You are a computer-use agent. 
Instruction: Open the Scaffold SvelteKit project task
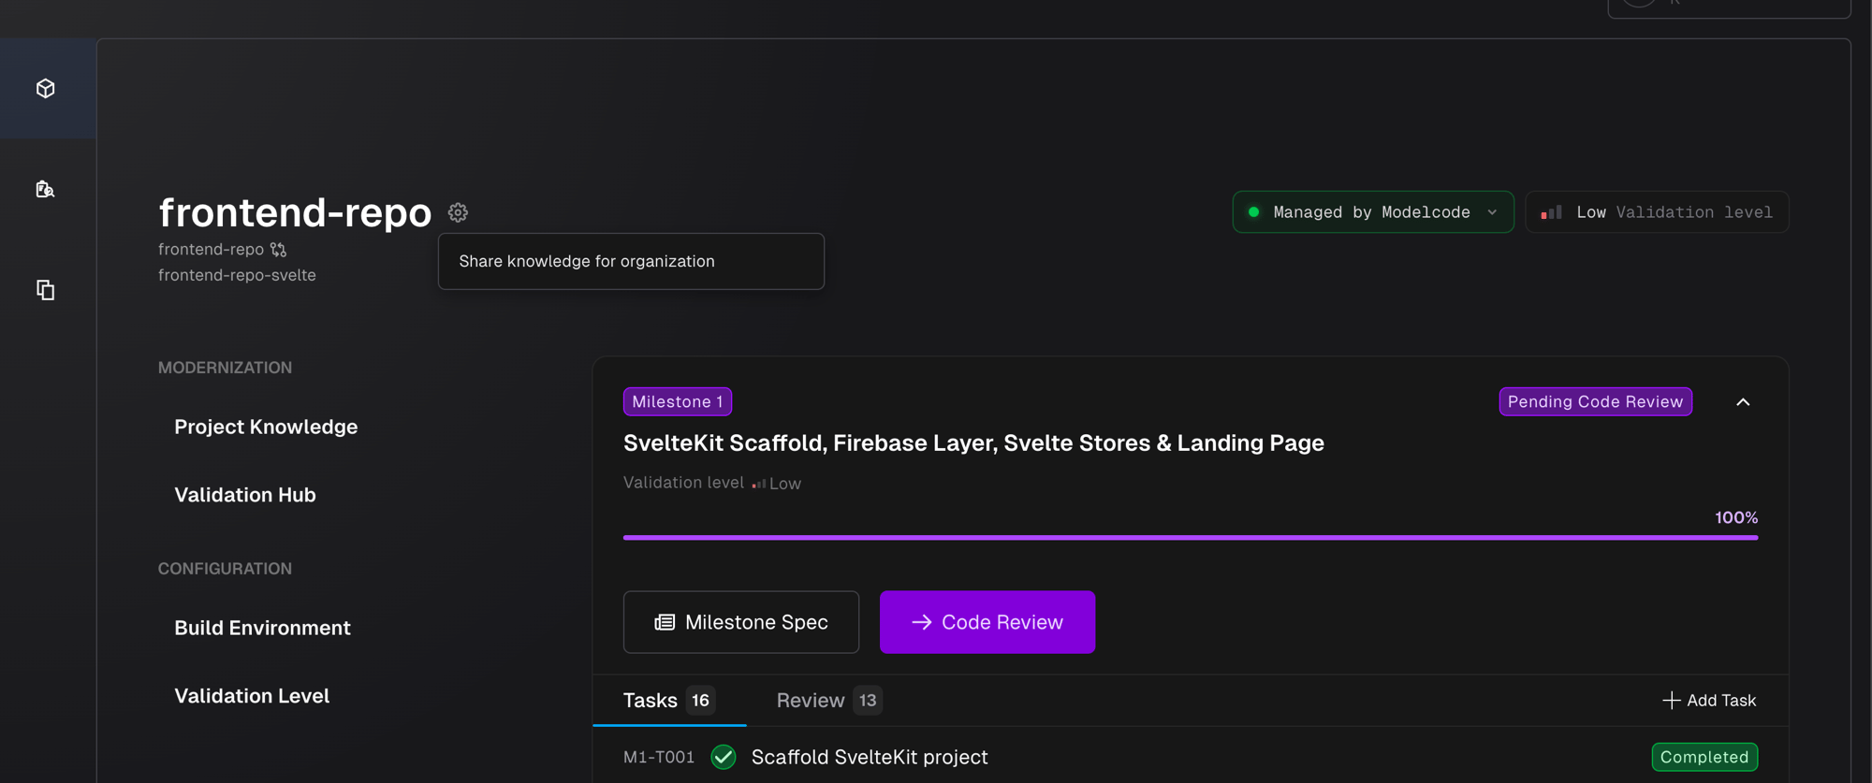[x=870, y=757]
